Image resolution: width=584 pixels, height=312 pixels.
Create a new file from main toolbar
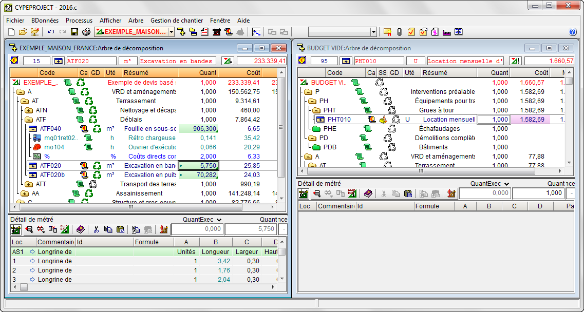[x=11, y=32]
